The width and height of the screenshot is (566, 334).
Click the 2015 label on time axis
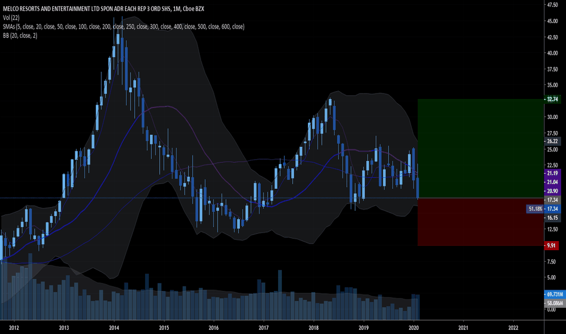164,327
